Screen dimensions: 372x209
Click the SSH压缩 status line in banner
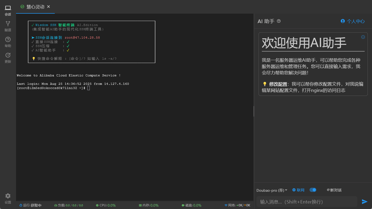pos(50,46)
